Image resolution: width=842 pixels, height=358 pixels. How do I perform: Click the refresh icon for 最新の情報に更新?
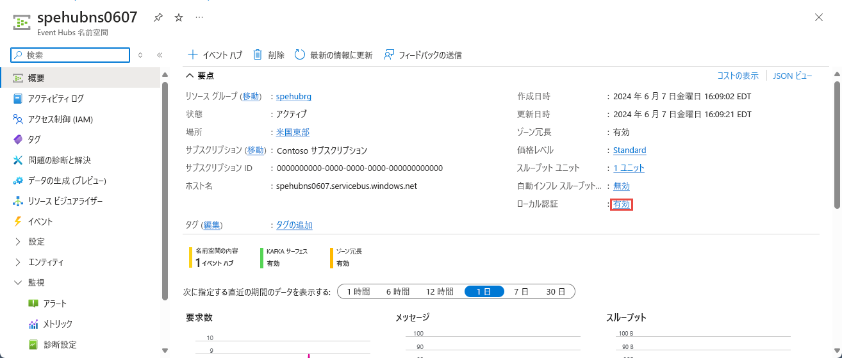(299, 55)
